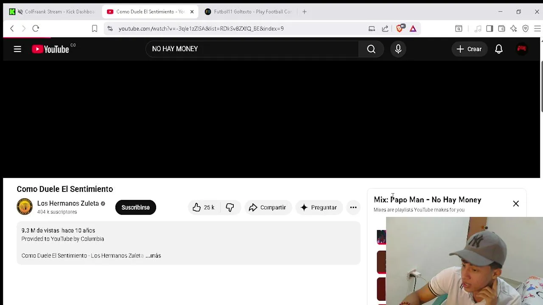Click the address bar URL
This screenshot has height=305, width=543.
tap(201, 29)
